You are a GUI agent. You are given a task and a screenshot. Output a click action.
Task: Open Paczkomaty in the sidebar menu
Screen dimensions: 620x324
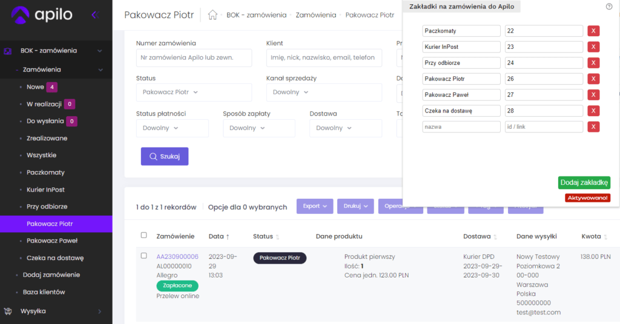pyautogui.click(x=45, y=172)
